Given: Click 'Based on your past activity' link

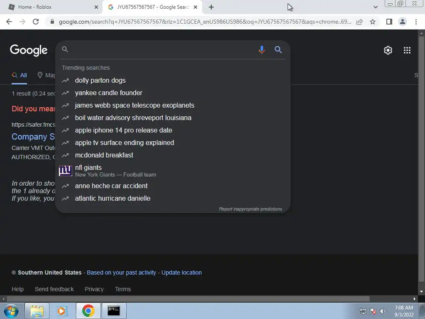Looking at the screenshot, I should coord(122,272).
